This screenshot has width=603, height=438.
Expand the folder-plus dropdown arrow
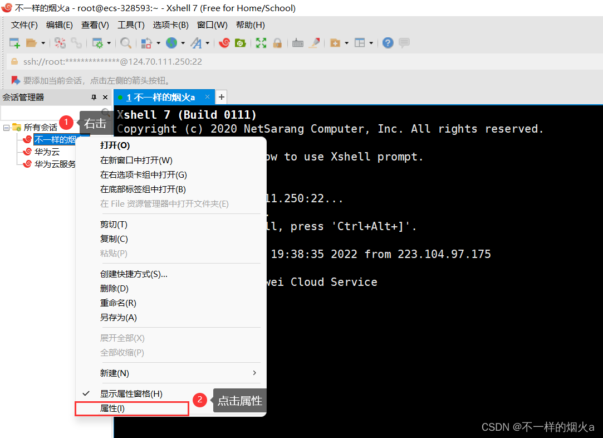pyautogui.click(x=346, y=43)
